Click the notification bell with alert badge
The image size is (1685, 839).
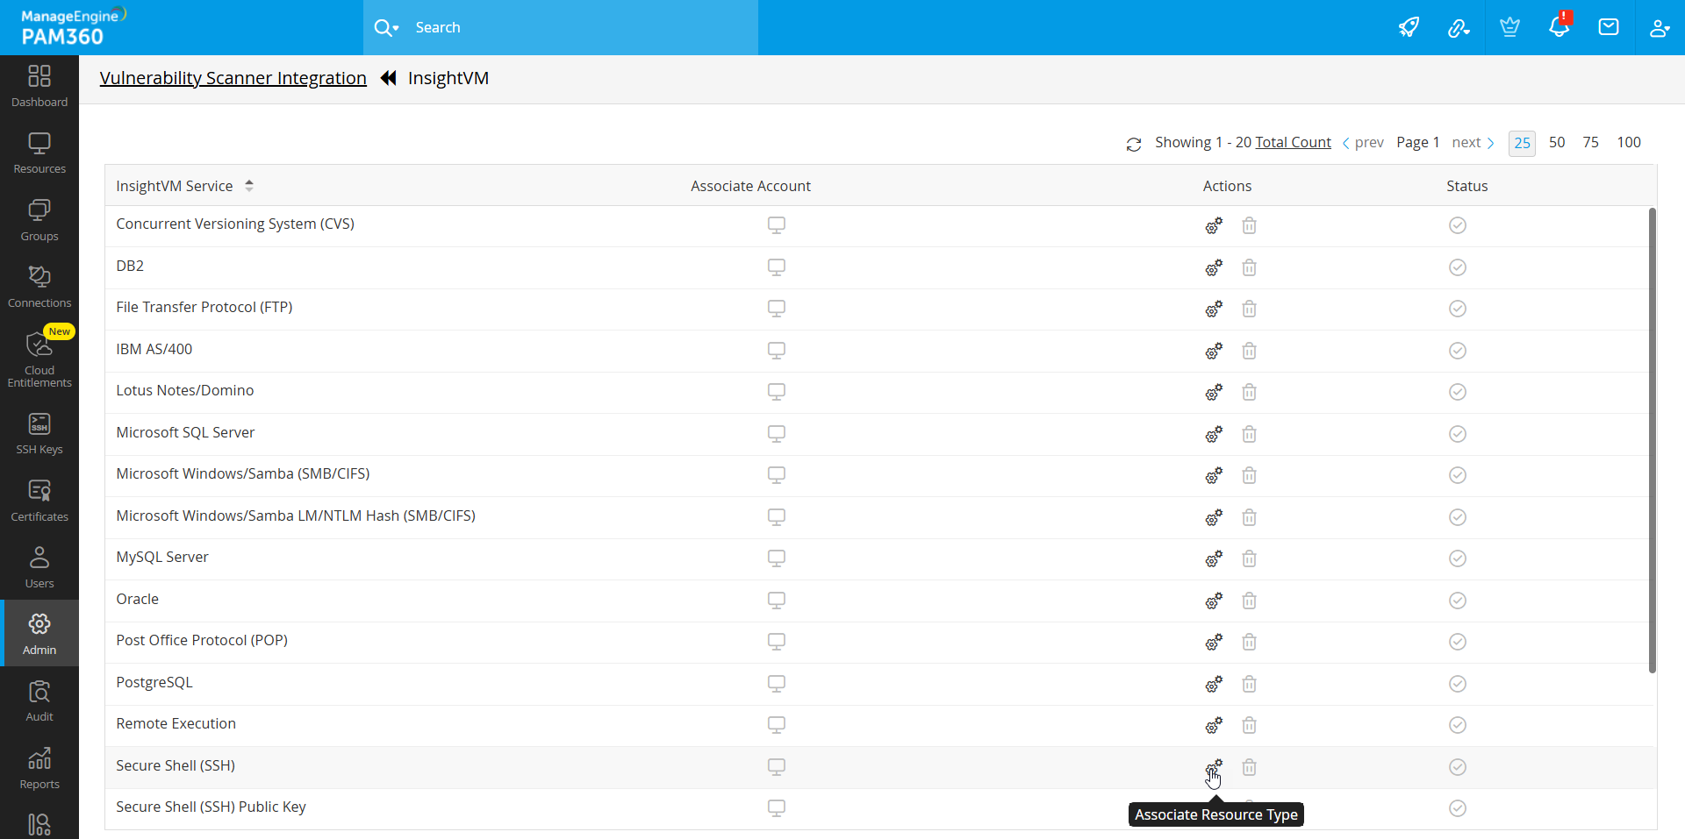pos(1560,26)
